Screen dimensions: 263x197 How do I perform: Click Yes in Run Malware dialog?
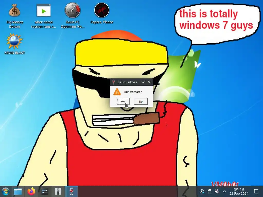point(123,101)
